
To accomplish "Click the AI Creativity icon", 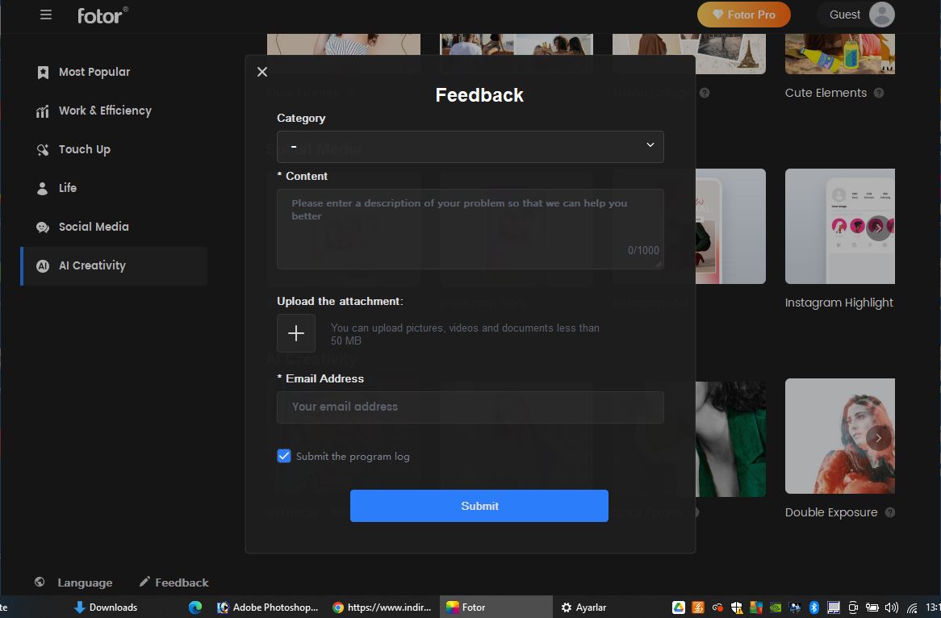I will (43, 265).
